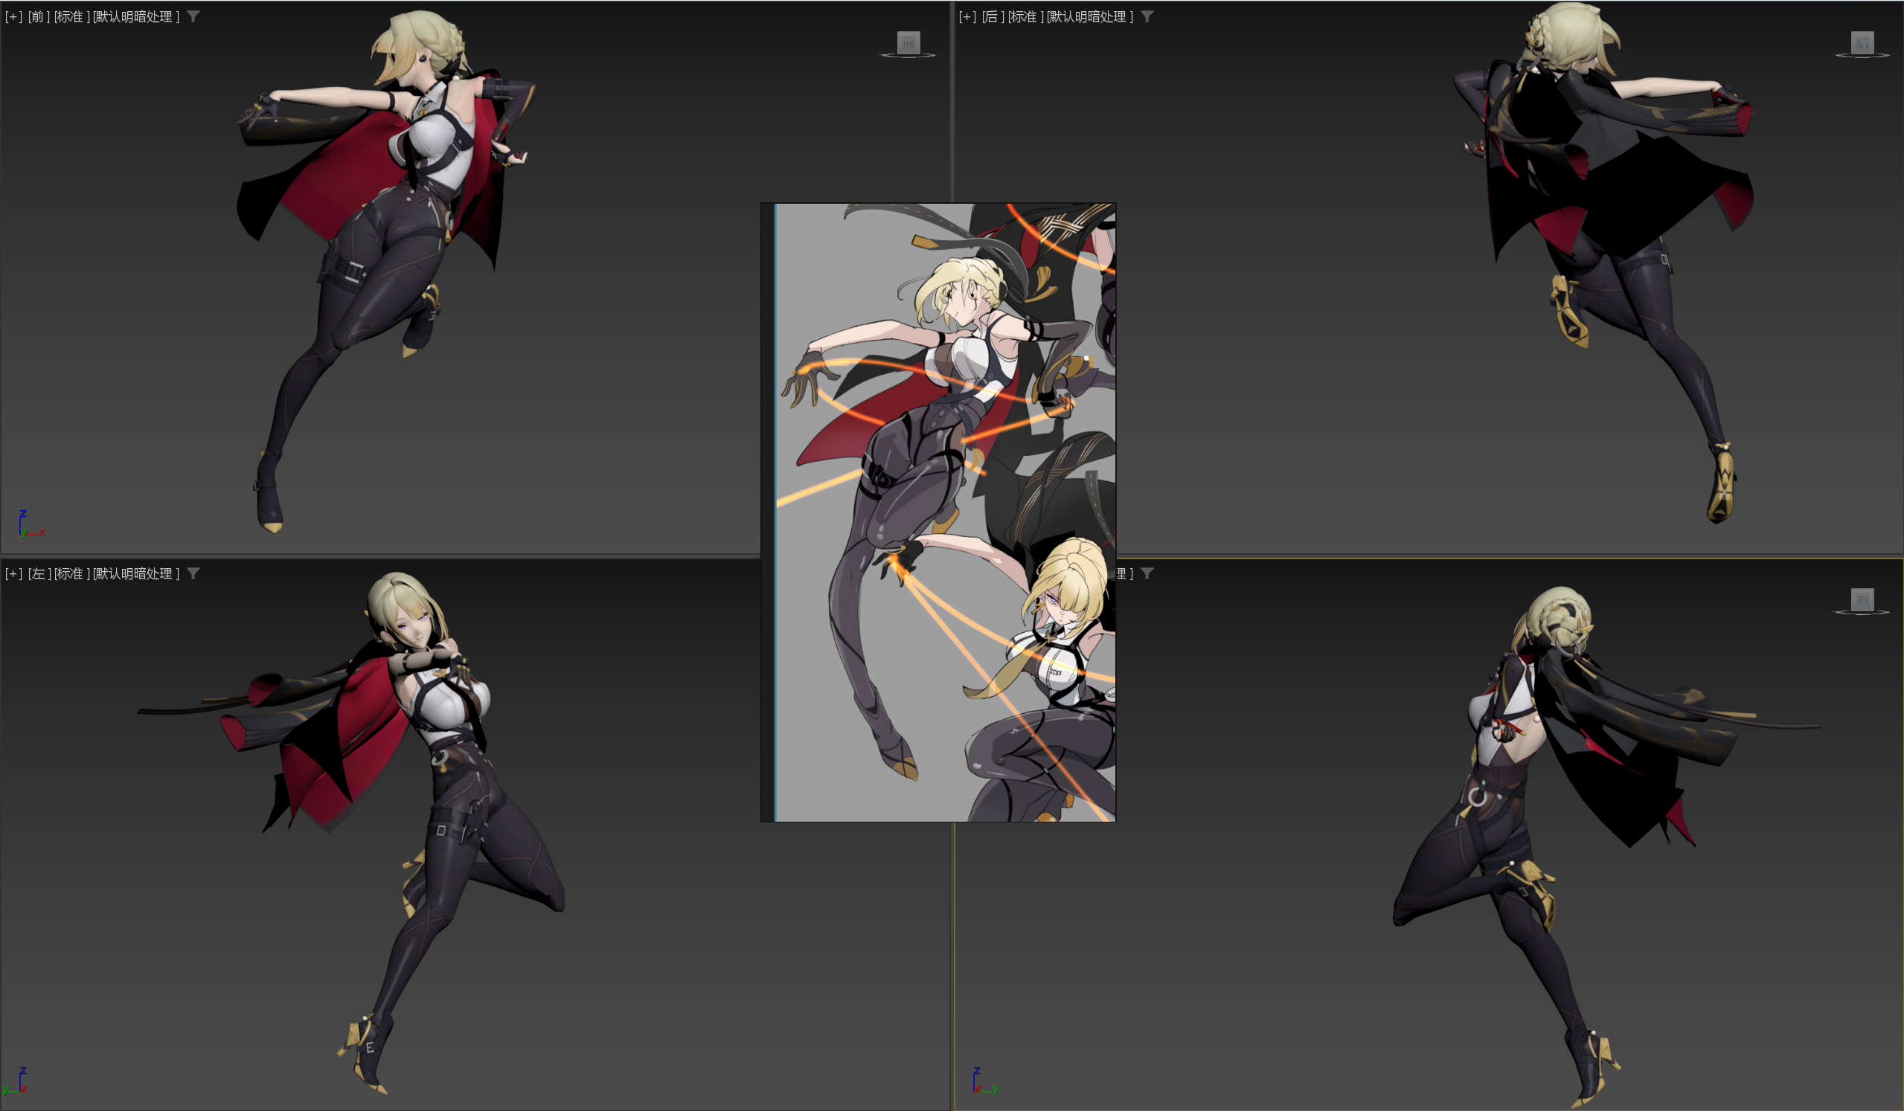Click the 后 ViewCube face

pos(1862,42)
